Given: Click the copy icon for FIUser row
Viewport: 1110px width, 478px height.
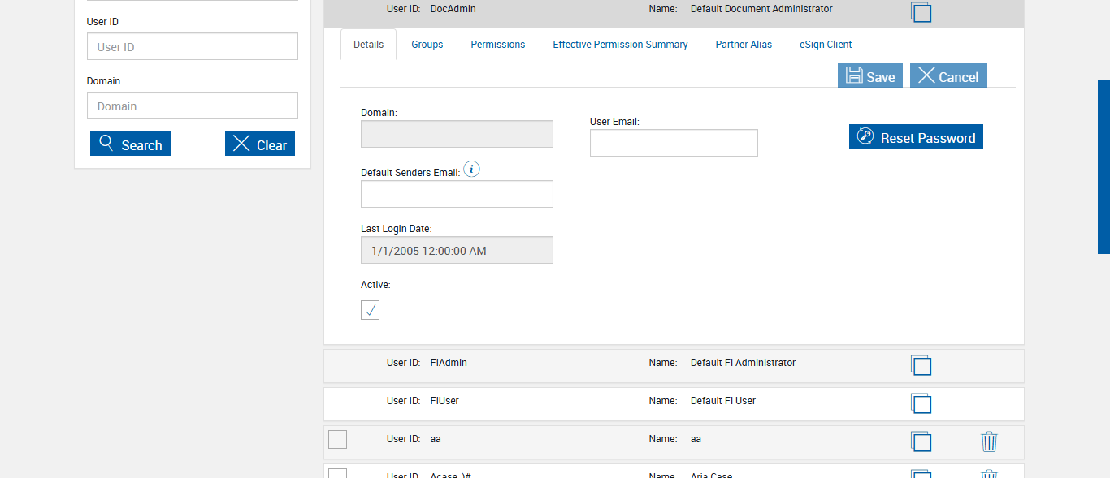Looking at the screenshot, I should point(921,403).
